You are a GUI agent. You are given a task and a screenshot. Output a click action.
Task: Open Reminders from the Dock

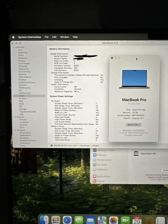[160, 221]
